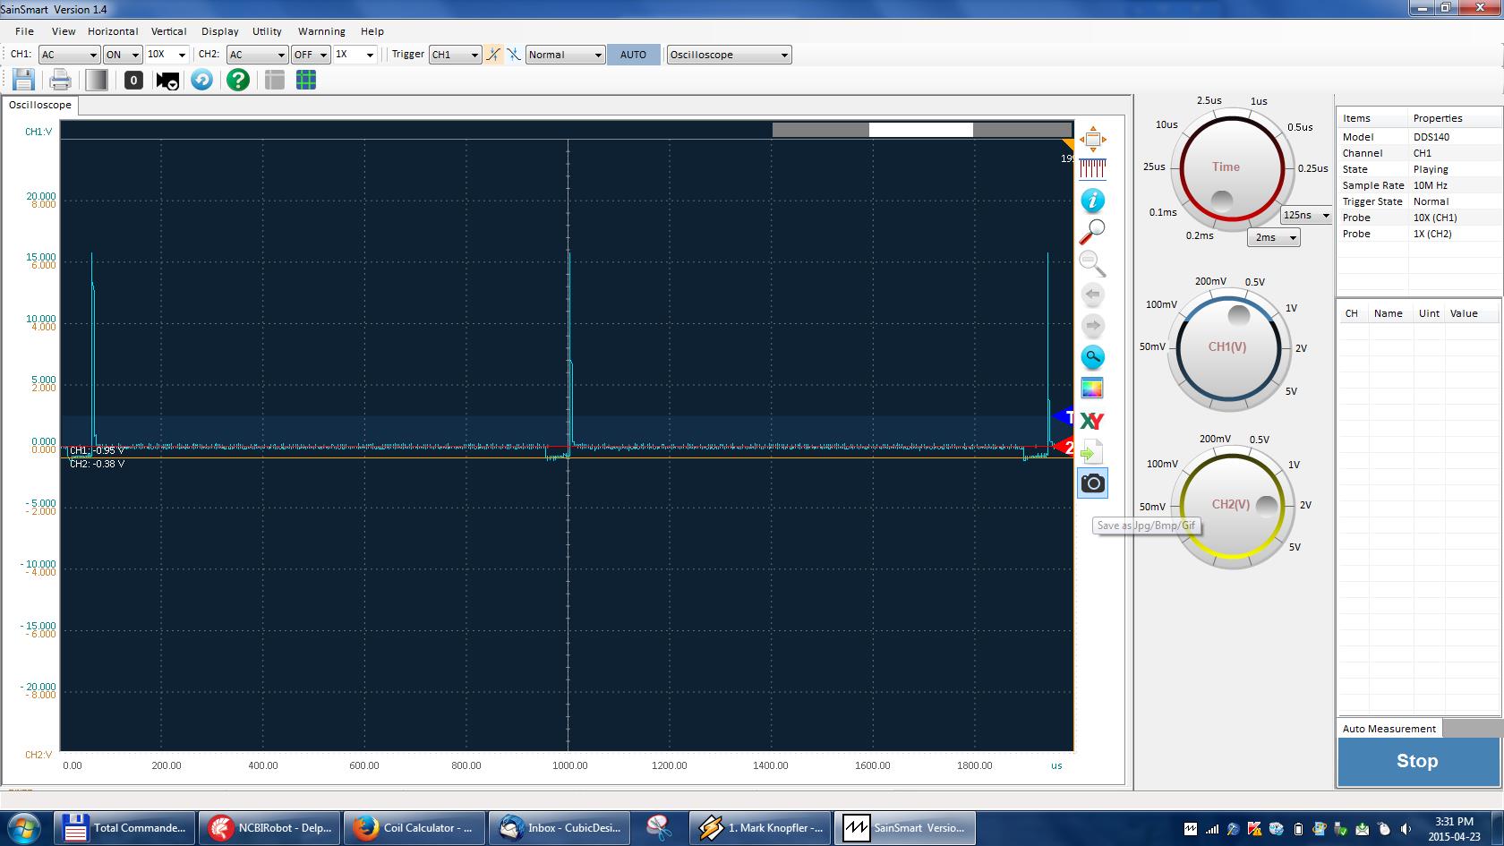Click the camera screenshot save icon
1504x846 pixels.
pos(1092,483)
